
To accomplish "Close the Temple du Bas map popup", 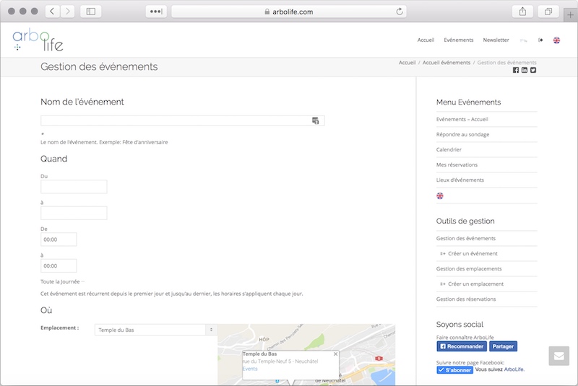I will click(x=335, y=354).
